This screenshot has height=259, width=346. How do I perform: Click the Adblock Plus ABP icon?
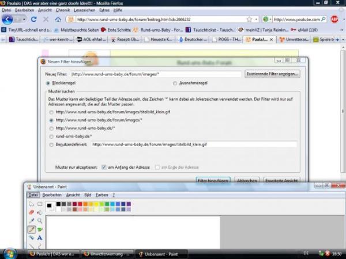point(334,19)
